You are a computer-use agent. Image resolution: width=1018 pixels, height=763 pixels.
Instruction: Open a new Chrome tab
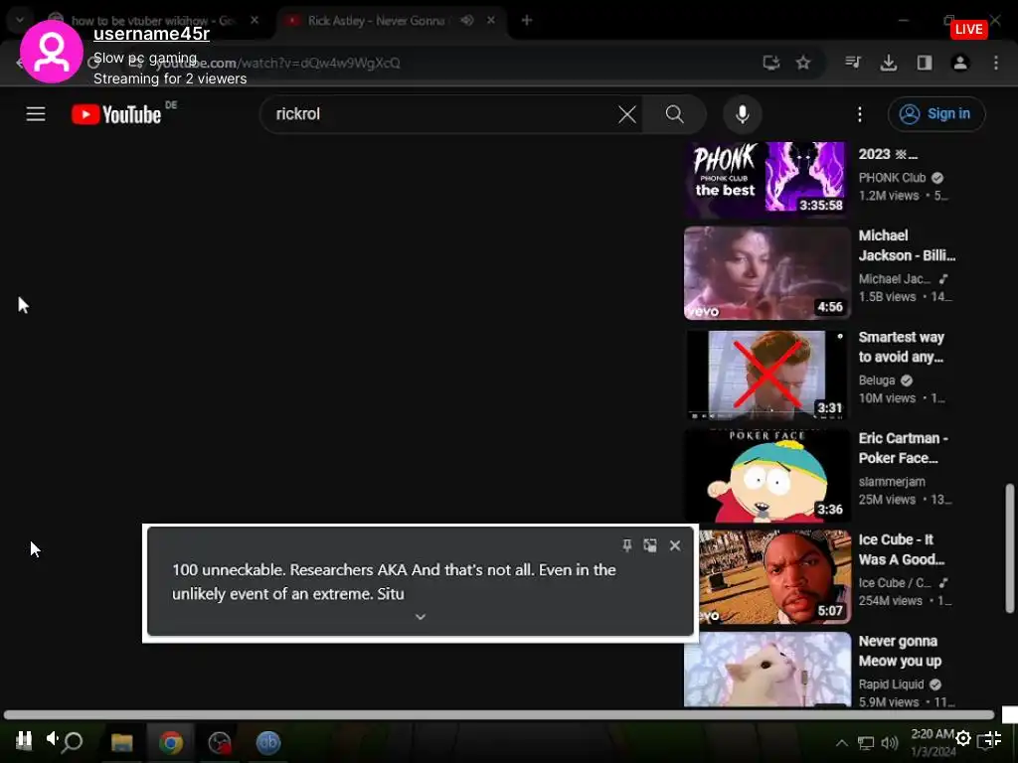click(x=527, y=20)
